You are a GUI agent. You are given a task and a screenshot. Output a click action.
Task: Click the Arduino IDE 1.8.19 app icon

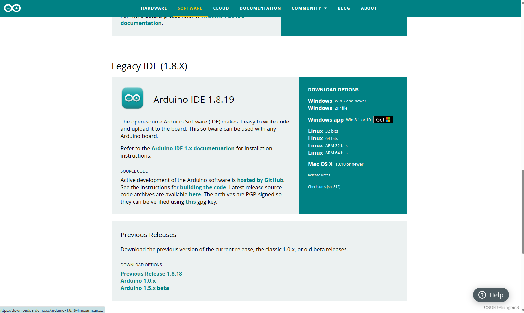point(133,98)
